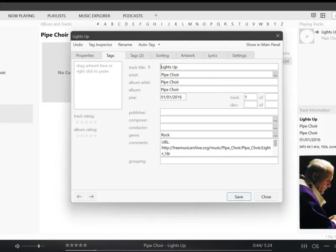Viewport: 336px width, 252px height.
Task: Set the track rating stars in dialog
Action: (x=87, y=122)
